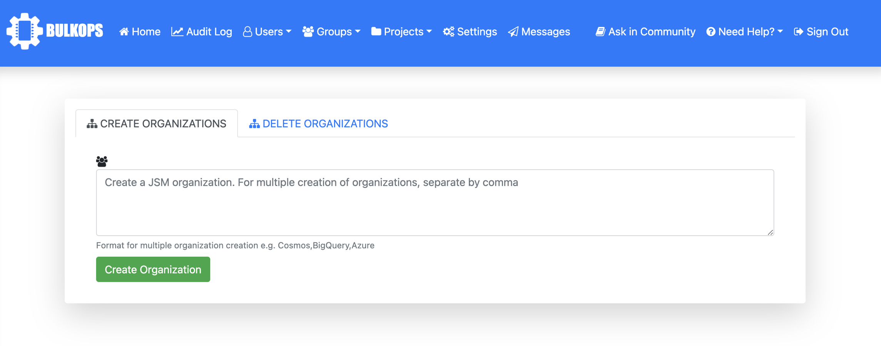
Task: Click the Audit Log chart icon
Action: click(x=177, y=32)
